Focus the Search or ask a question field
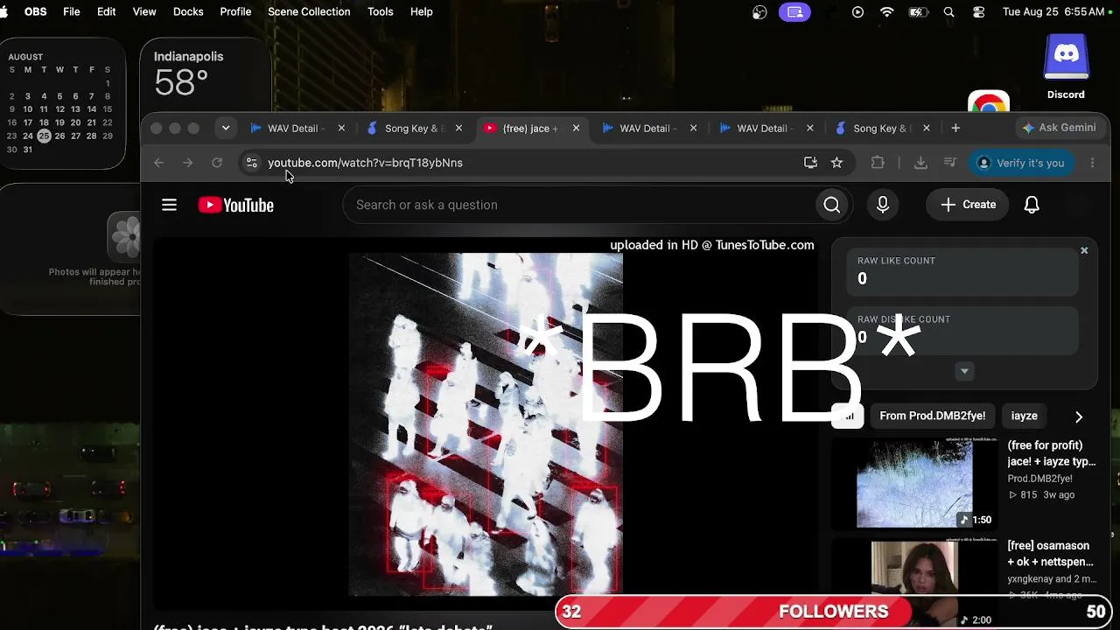Image resolution: width=1120 pixels, height=630 pixels. (x=579, y=205)
